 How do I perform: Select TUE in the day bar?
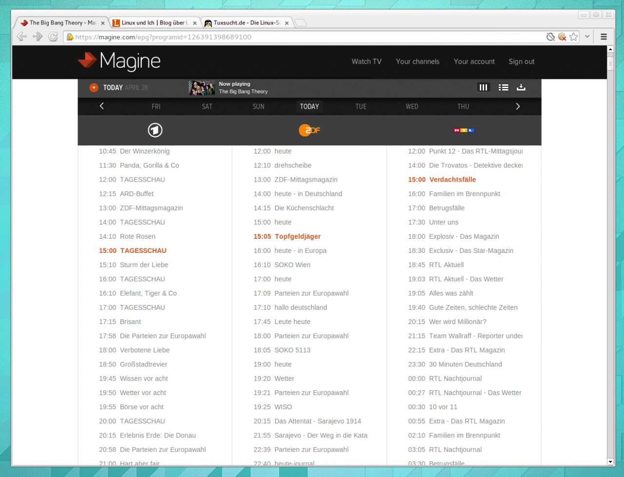point(361,107)
